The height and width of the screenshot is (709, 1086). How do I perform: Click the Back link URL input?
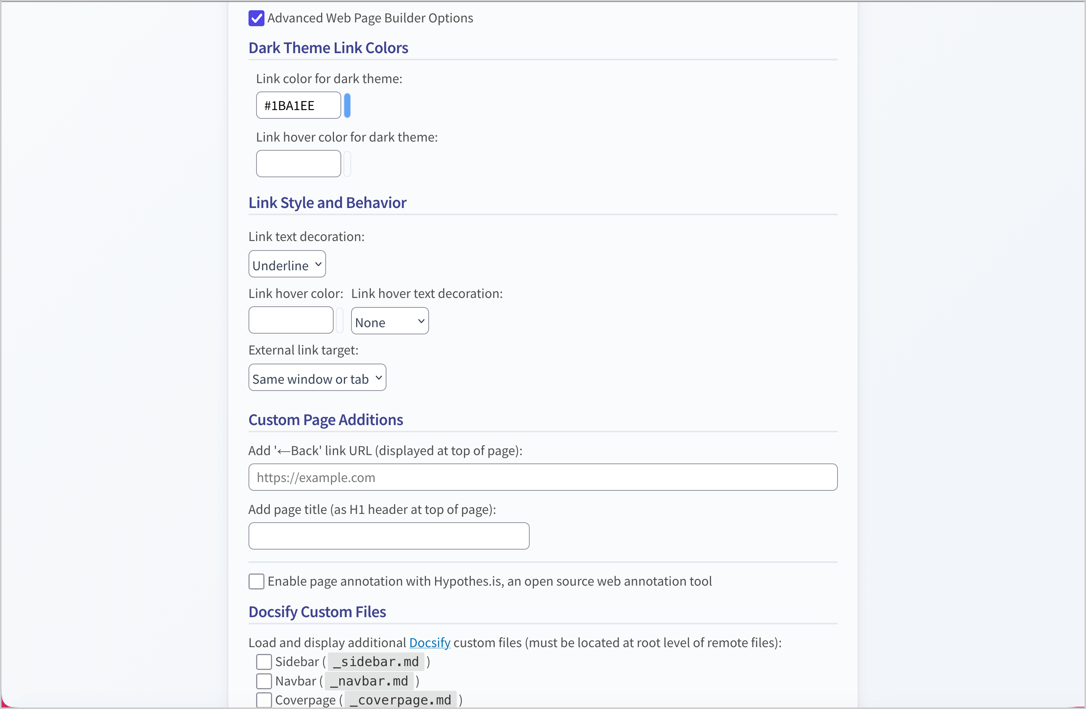tap(542, 477)
